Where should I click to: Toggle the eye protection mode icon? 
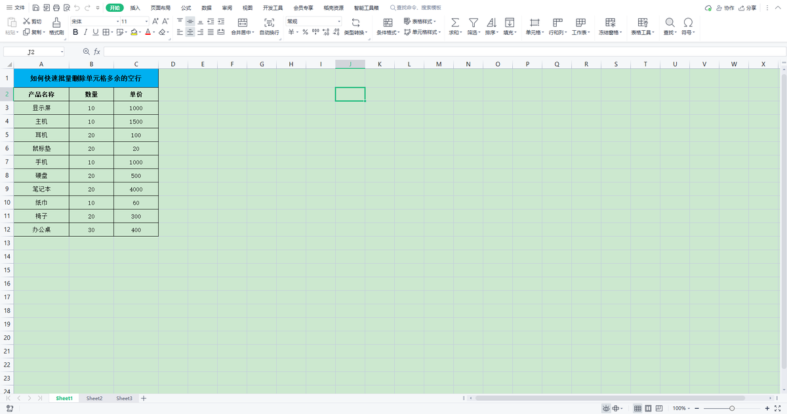coord(606,408)
